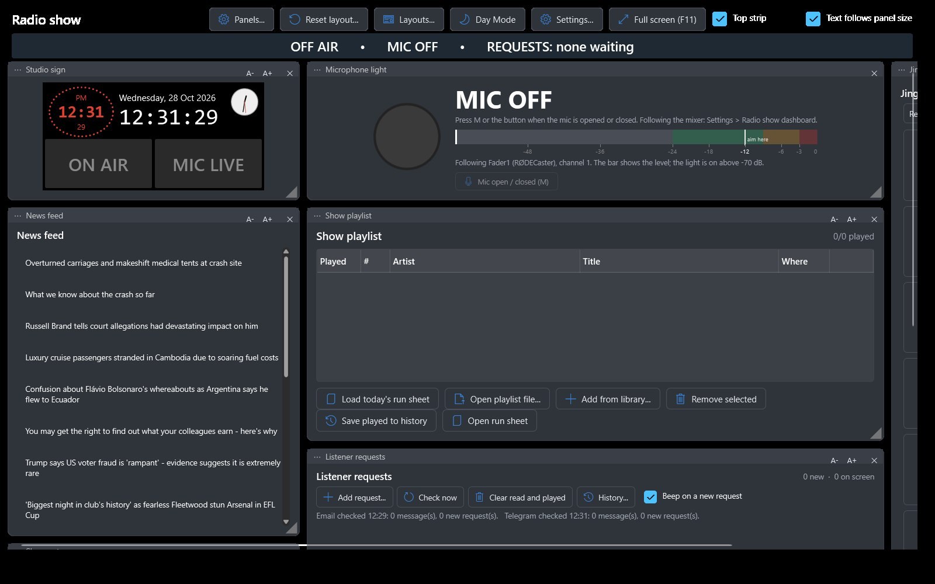
Task: Click the ON AIR sign
Action: tap(98, 164)
